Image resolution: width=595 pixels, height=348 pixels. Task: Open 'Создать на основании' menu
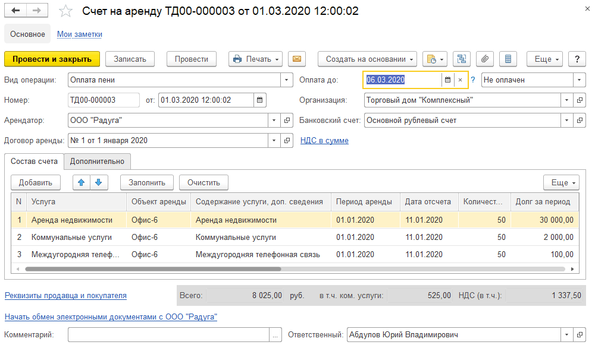click(367, 59)
